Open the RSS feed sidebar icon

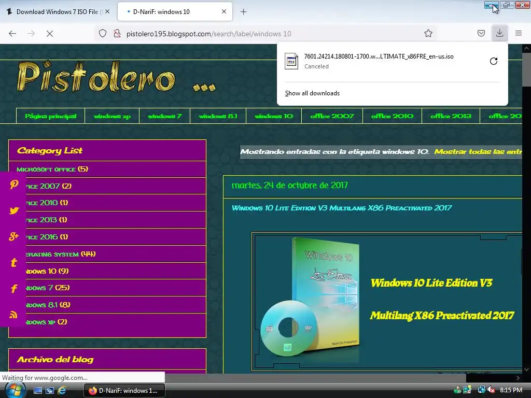[13, 315]
